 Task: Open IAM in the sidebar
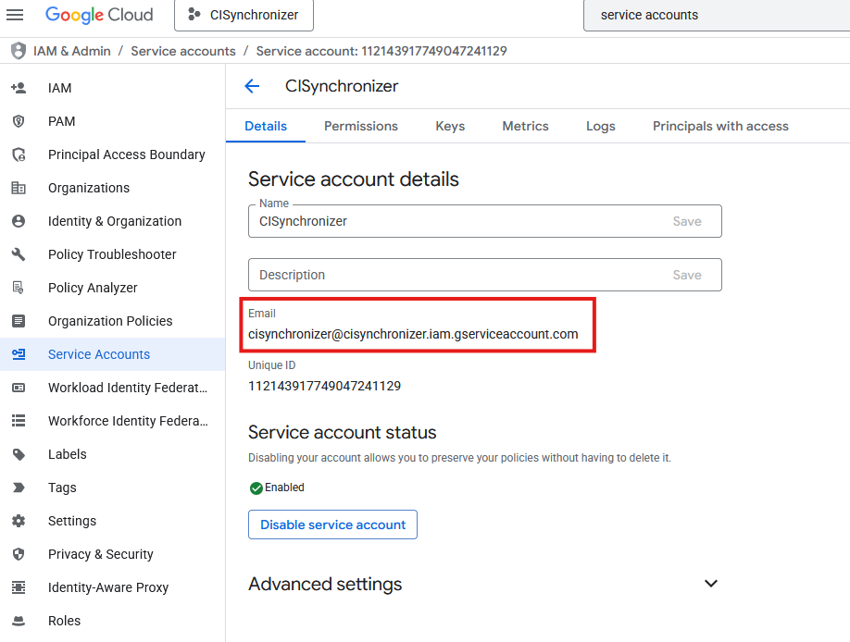point(59,88)
